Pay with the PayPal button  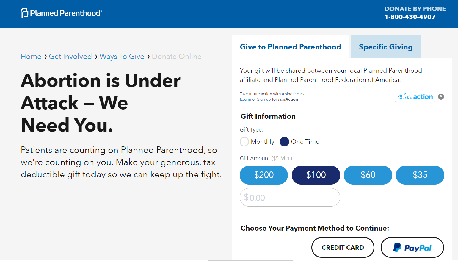pyautogui.click(x=412, y=248)
